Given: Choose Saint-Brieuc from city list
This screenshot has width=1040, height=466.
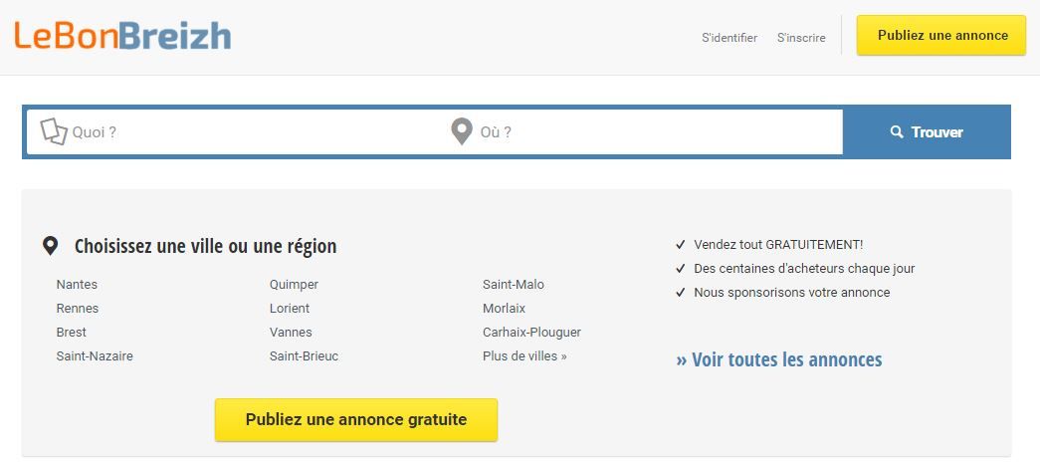Looking at the screenshot, I should tap(304, 356).
